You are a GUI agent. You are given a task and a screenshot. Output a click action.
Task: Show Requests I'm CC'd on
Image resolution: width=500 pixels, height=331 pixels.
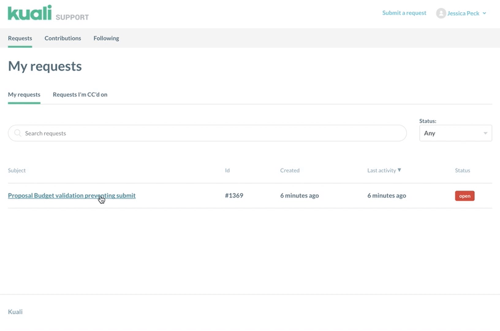[80, 94]
